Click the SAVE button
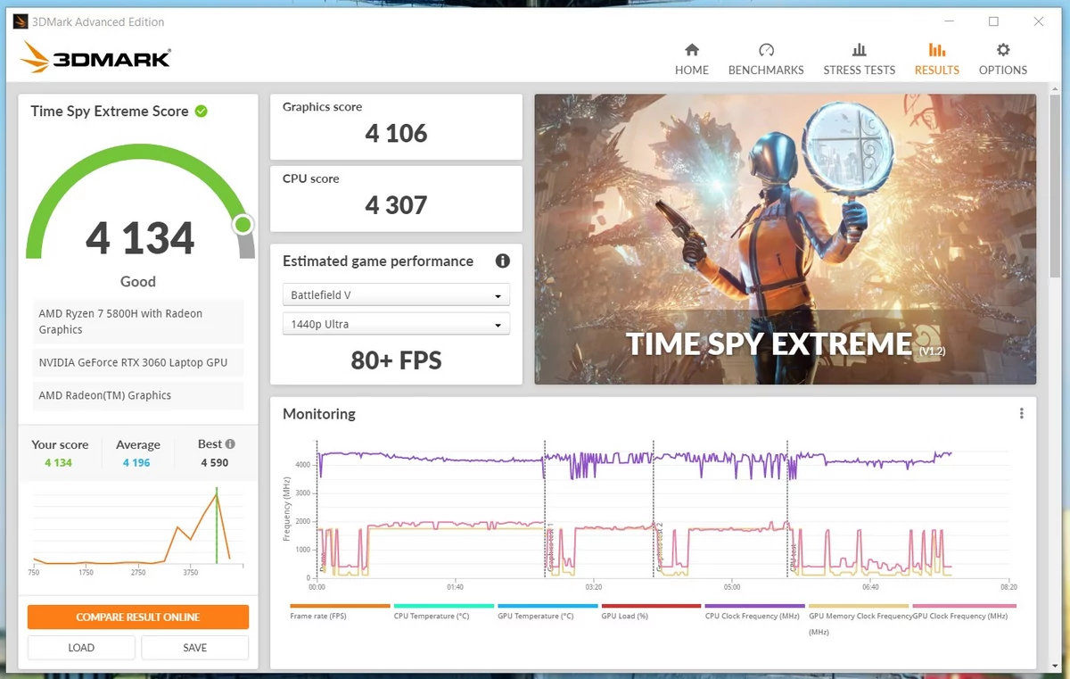This screenshot has height=679, width=1070. click(194, 648)
